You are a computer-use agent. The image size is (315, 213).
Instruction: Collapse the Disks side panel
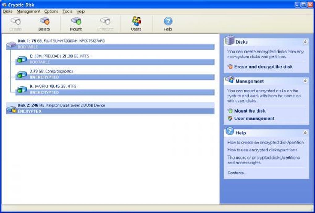[305, 42]
